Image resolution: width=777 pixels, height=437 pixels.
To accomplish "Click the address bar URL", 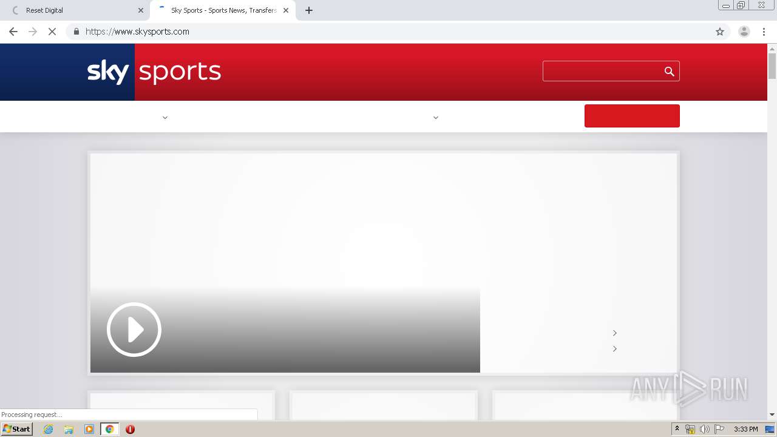I will tap(137, 32).
